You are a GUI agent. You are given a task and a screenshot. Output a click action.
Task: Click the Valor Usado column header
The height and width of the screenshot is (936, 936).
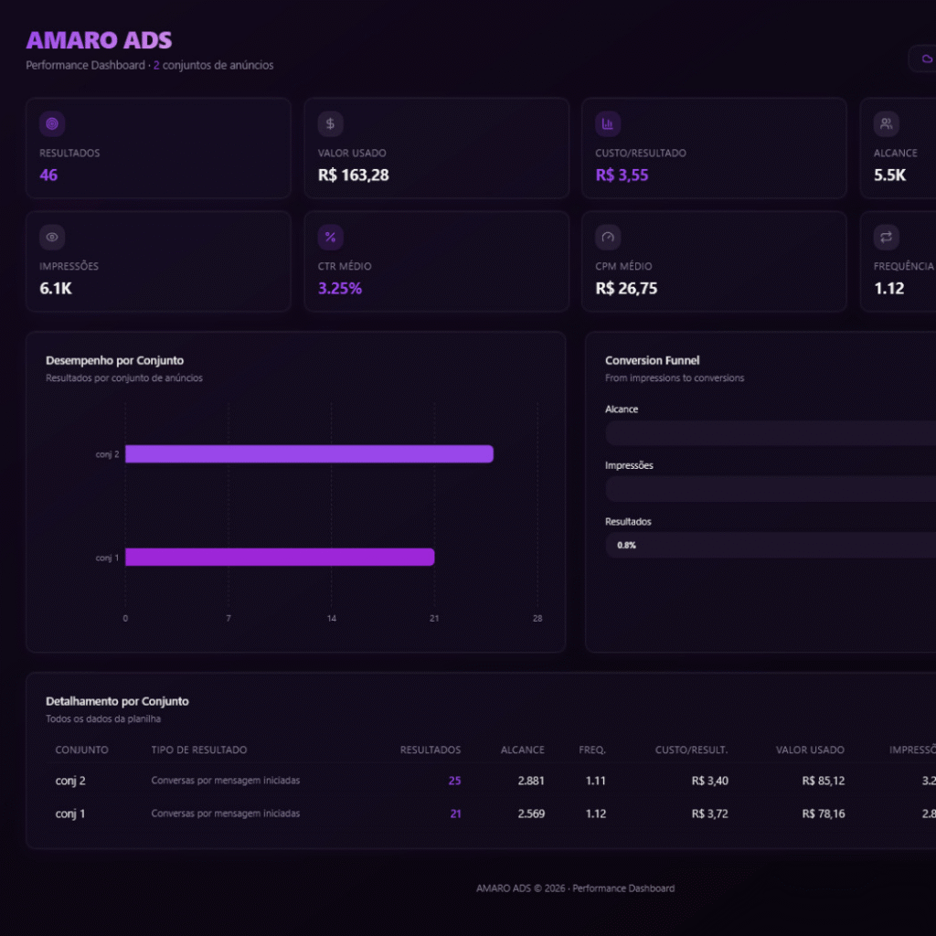coord(810,750)
